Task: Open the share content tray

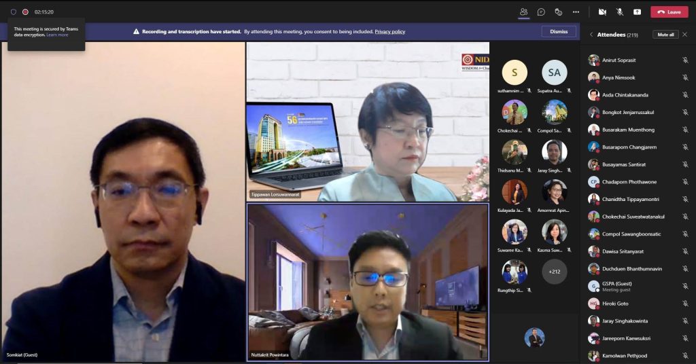Action: pyautogui.click(x=637, y=12)
